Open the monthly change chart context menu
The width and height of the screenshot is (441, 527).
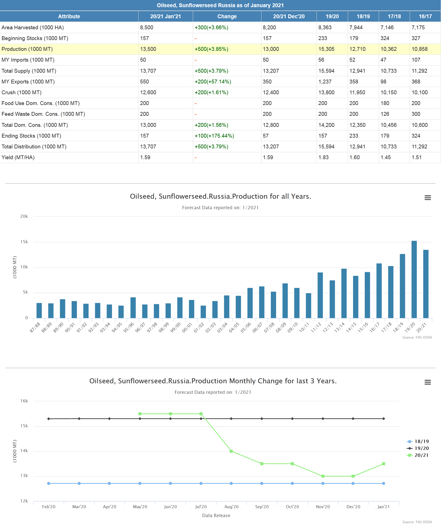click(427, 382)
